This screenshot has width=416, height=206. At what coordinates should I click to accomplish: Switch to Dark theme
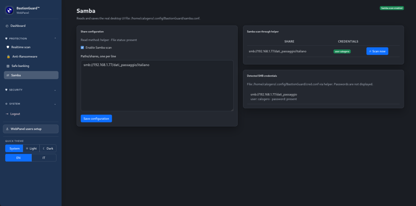48,148
